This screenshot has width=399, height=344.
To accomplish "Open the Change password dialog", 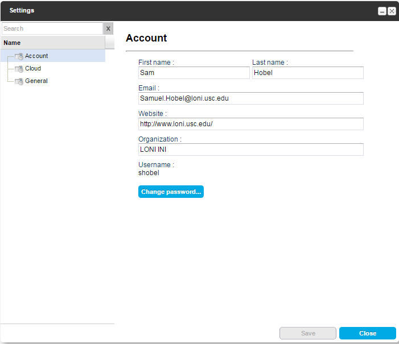I will click(x=171, y=192).
